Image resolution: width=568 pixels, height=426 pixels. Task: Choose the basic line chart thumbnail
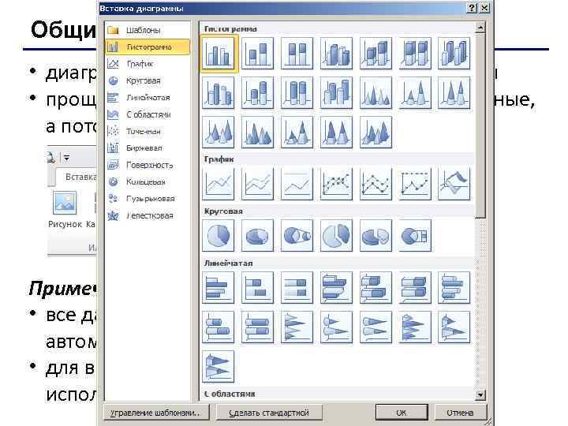click(x=219, y=184)
